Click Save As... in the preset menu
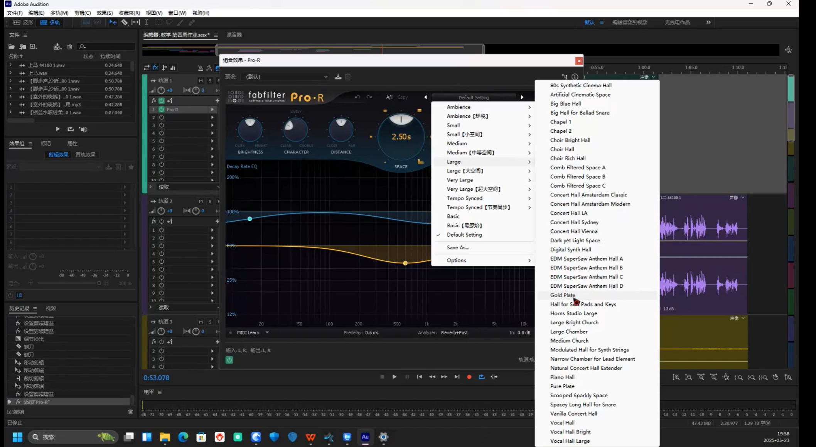This screenshot has width=816, height=447. point(458,247)
